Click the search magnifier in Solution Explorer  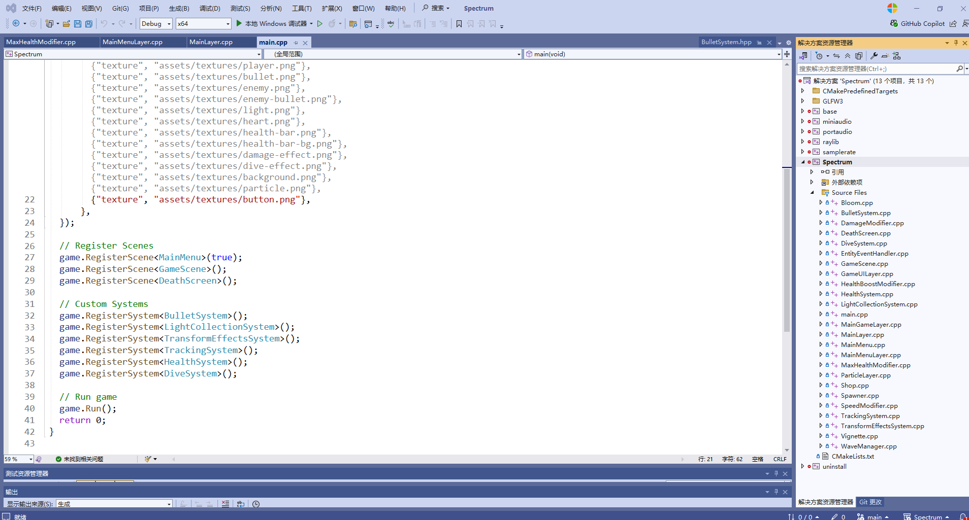click(959, 68)
